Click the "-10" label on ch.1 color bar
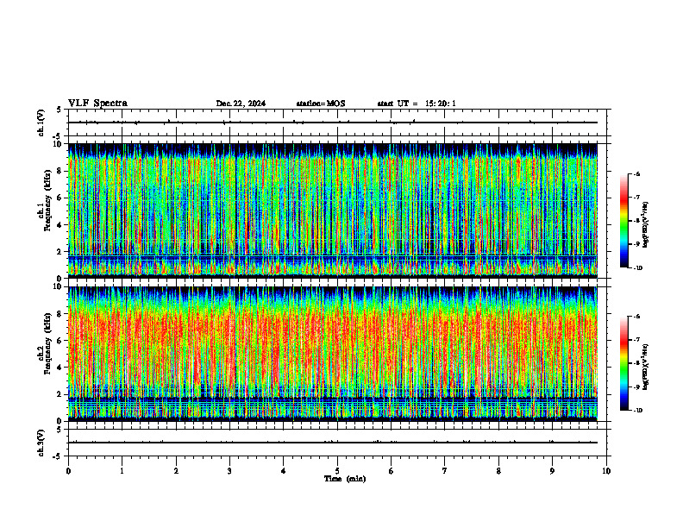 [x=638, y=268]
